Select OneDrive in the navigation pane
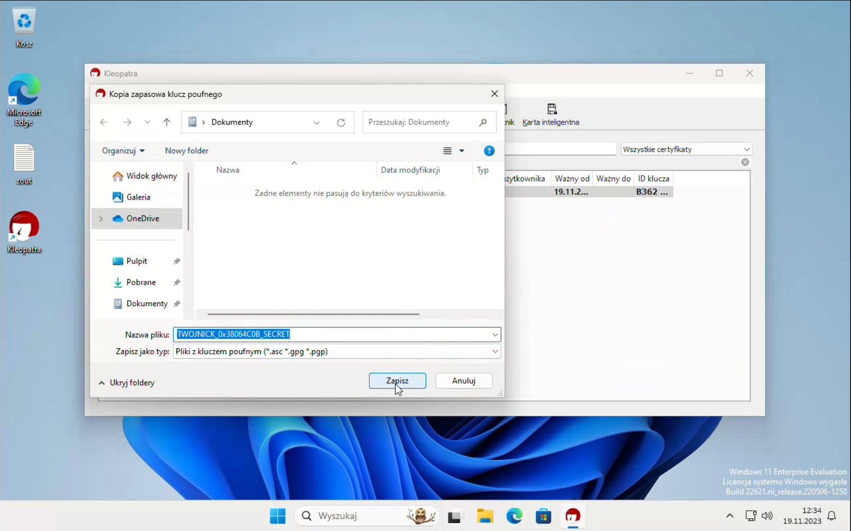The height and width of the screenshot is (531, 851). pos(143,218)
